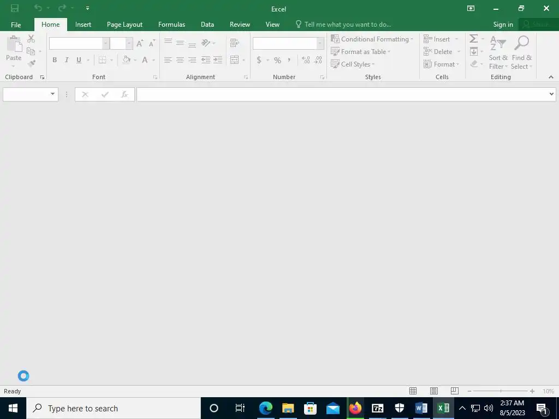Viewport: 559px width, 419px height.
Task: Click the Cut scissors icon
Action: point(31,39)
